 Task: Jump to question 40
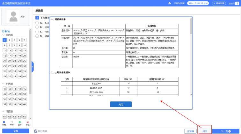pyautogui.click(x=25, y=76)
